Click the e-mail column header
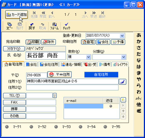Screen dimensions: 145x138 [x=84, y=101]
